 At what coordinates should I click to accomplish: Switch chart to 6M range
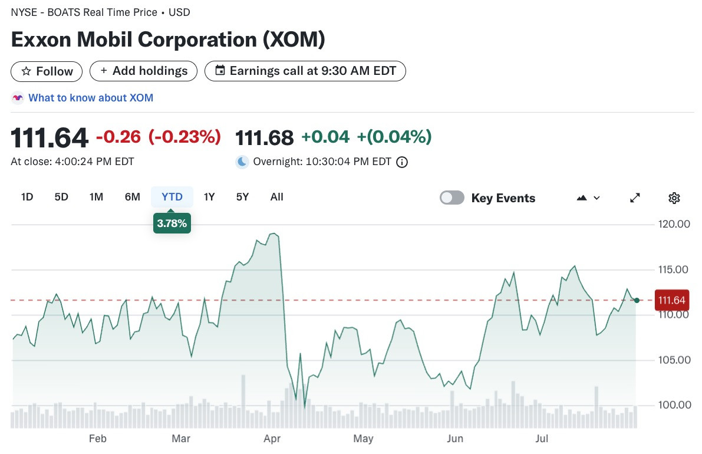tap(133, 197)
